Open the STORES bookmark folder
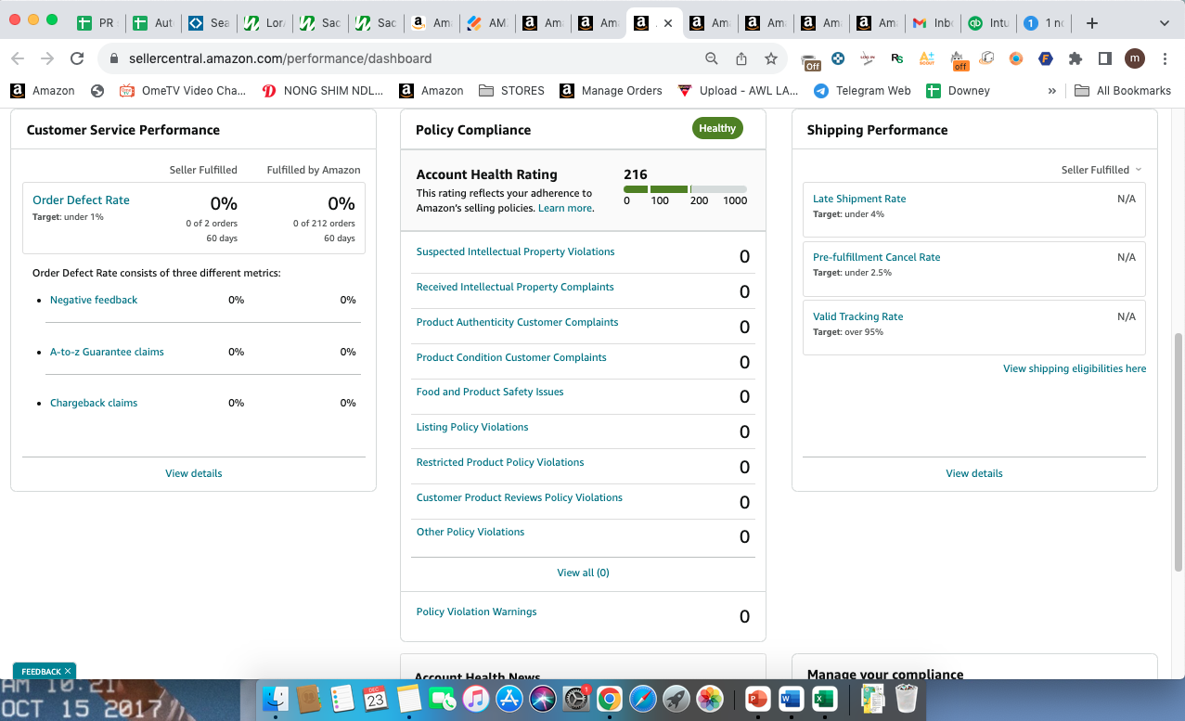The height and width of the screenshot is (721, 1185). [x=511, y=91]
